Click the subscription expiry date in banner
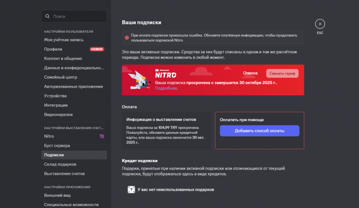This screenshot has width=359, height=208. pyautogui.click(x=258, y=83)
